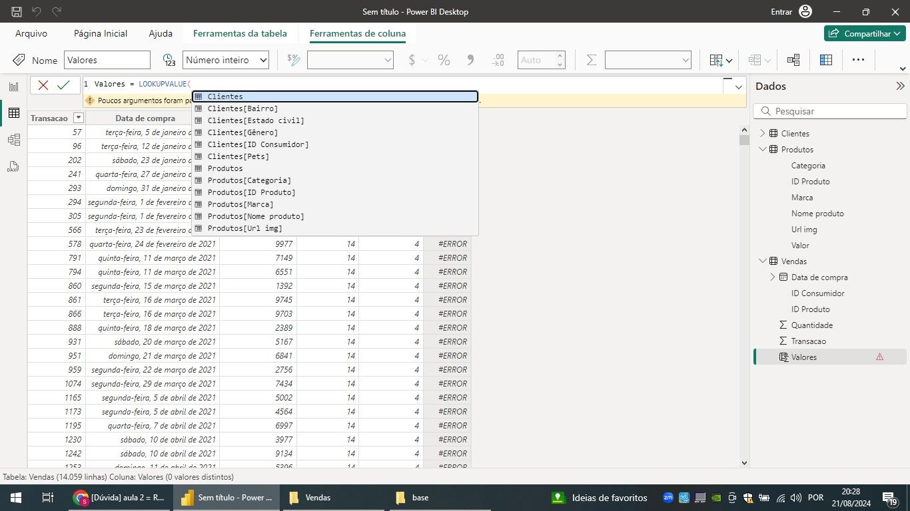Viewport: 910px width, 511px height.
Task: Click the warning icon next to Valores field
Action: 879,357
